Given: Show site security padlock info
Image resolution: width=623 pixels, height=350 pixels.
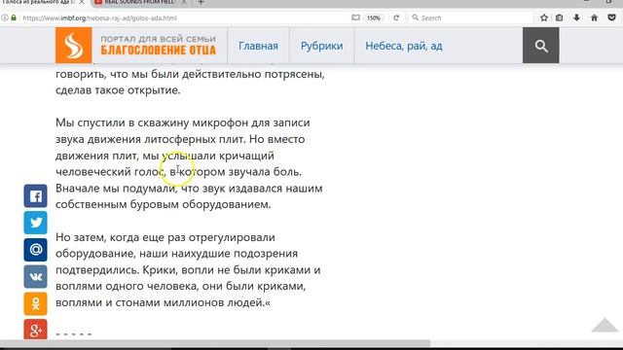Looking at the screenshot, I should point(14,17).
